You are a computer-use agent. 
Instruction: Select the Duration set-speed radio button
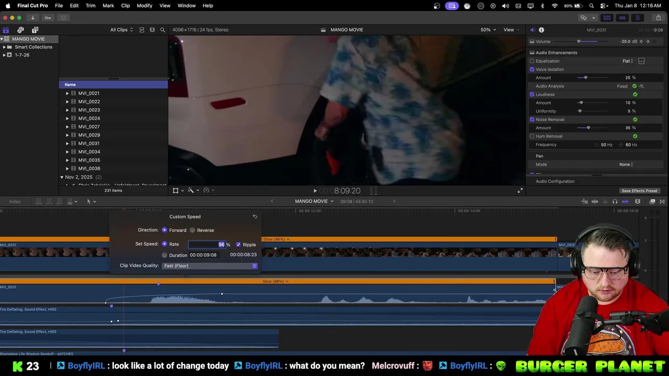pos(164,255)
